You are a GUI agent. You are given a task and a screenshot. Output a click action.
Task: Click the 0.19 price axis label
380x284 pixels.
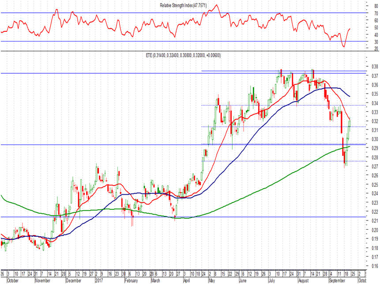click(x=375, y=239)
